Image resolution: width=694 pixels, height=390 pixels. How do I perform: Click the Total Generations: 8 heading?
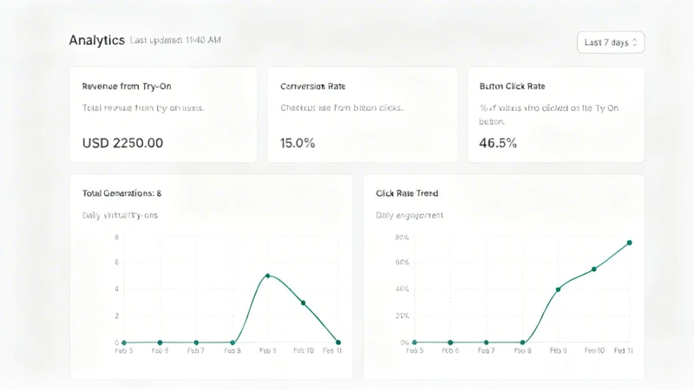click(x=121, y=193)
